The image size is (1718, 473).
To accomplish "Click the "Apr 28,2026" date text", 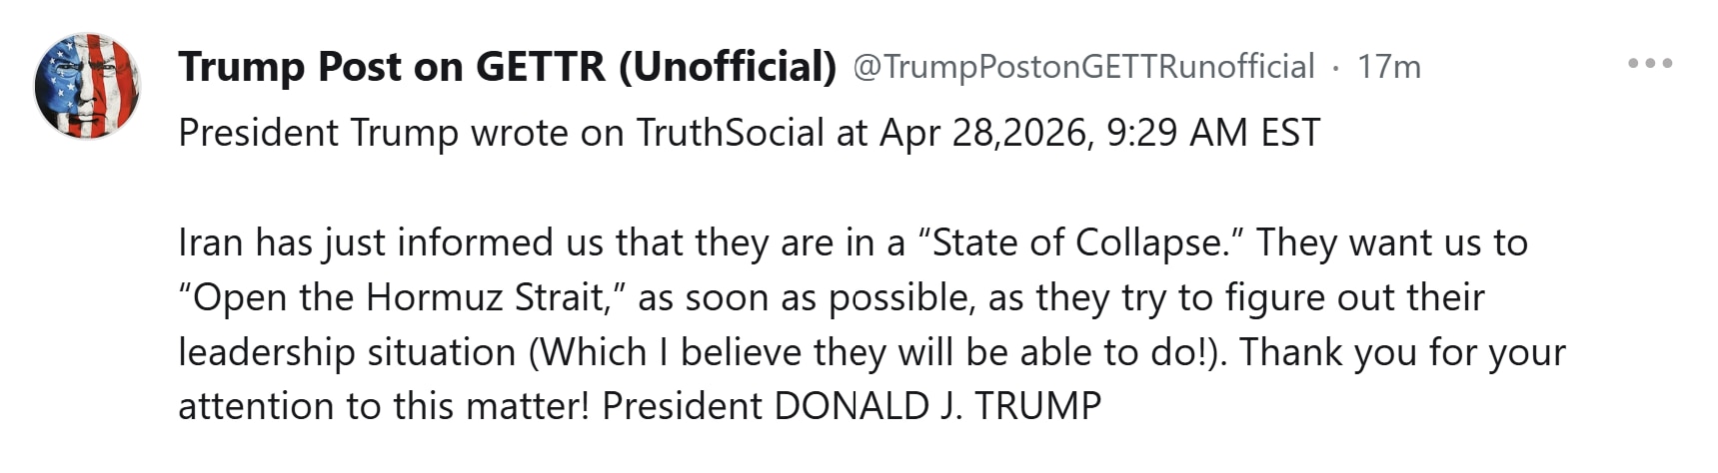I will click(x=983, y=133).
